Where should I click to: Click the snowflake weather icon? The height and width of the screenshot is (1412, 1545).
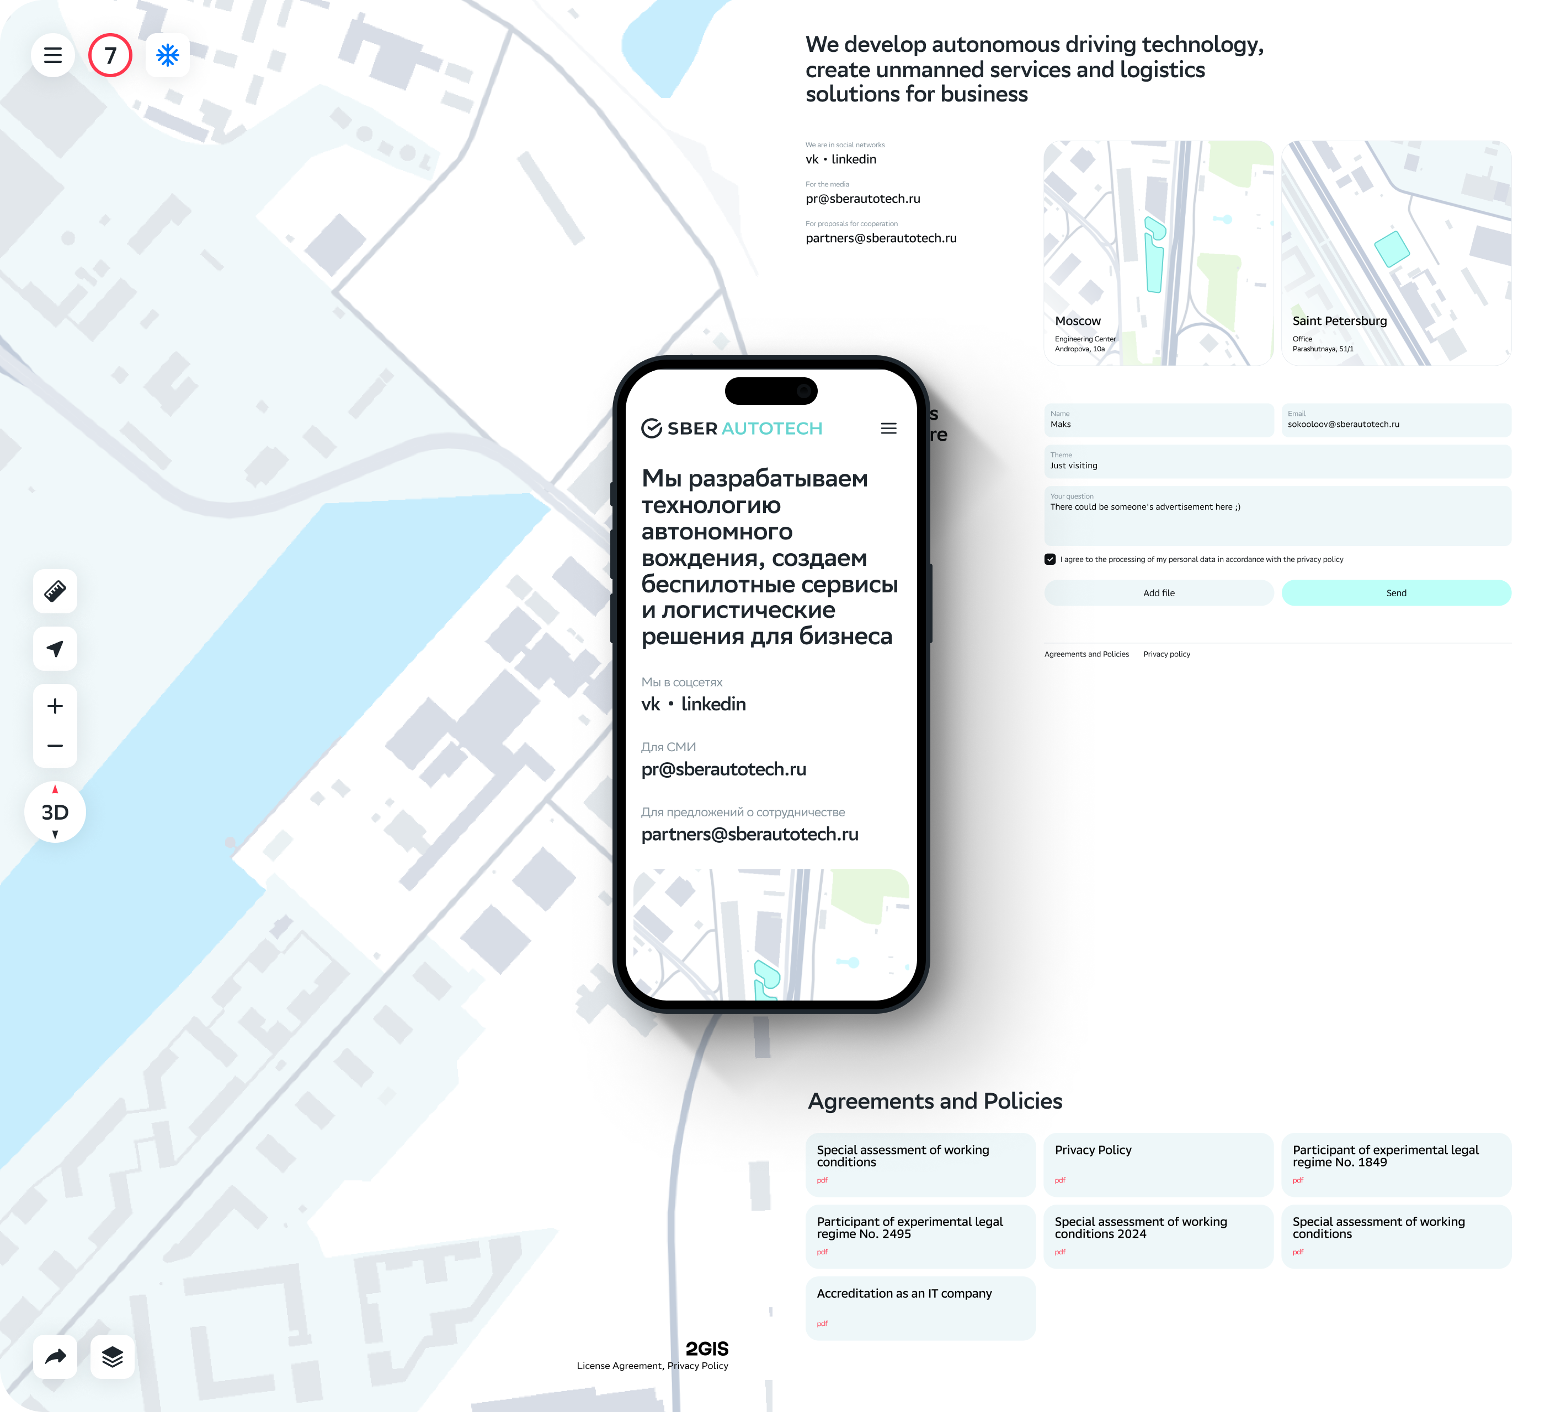point(168,55)
